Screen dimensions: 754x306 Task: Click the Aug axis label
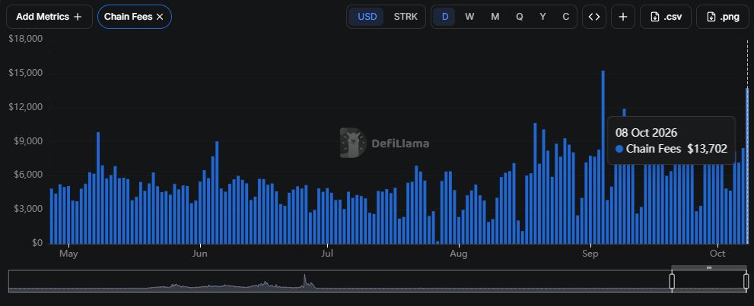[460, 254]
